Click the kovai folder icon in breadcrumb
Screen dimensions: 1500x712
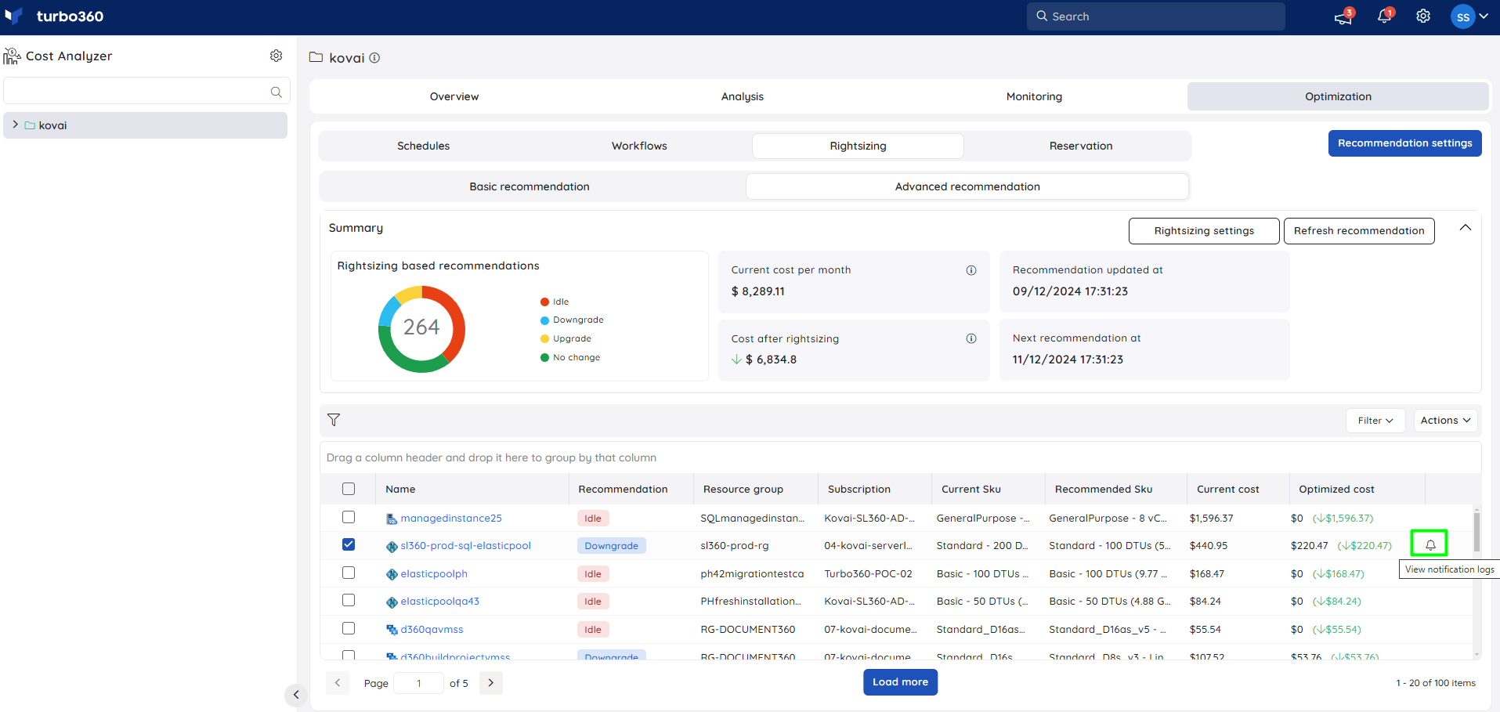[316, 57]
